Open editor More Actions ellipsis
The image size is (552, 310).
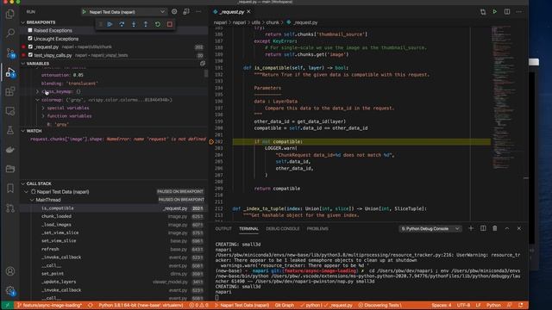(519, 11)
